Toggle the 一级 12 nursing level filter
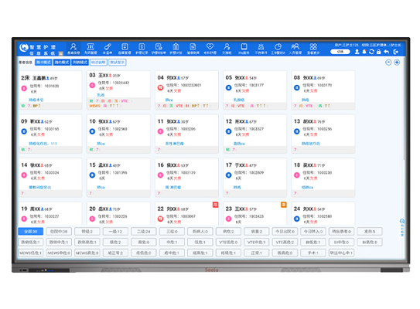Screen dimensions: 420x309 (x=115, y=232)
